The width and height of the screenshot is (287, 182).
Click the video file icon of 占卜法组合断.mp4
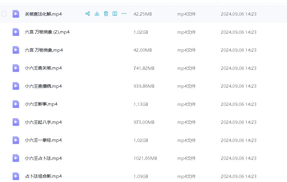pyautogui.click(x=16, y=176)
